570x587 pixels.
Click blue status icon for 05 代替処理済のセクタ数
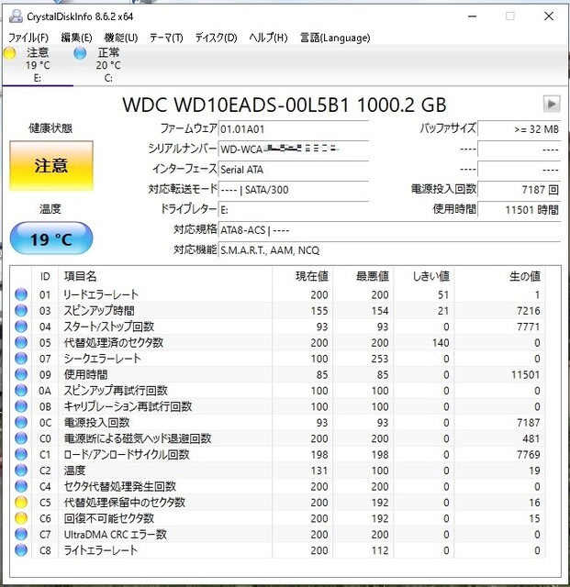pyautogui.click(x=21, y=342)
